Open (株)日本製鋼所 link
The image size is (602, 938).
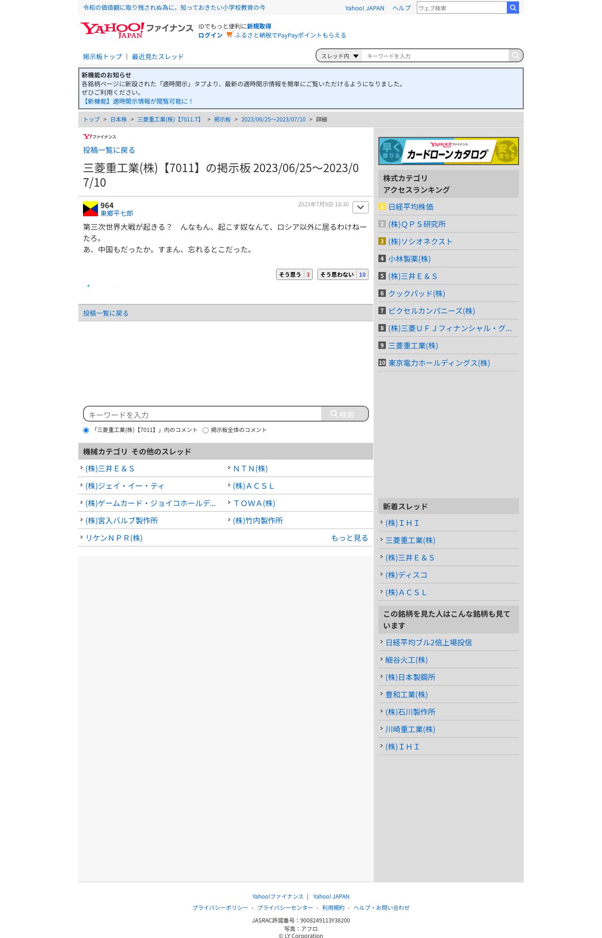coord(410,677)
